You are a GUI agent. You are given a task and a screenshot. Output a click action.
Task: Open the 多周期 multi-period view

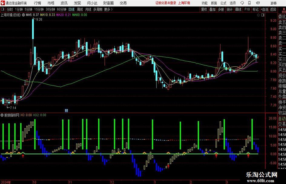pyautogui.click(x=98, y=9)
